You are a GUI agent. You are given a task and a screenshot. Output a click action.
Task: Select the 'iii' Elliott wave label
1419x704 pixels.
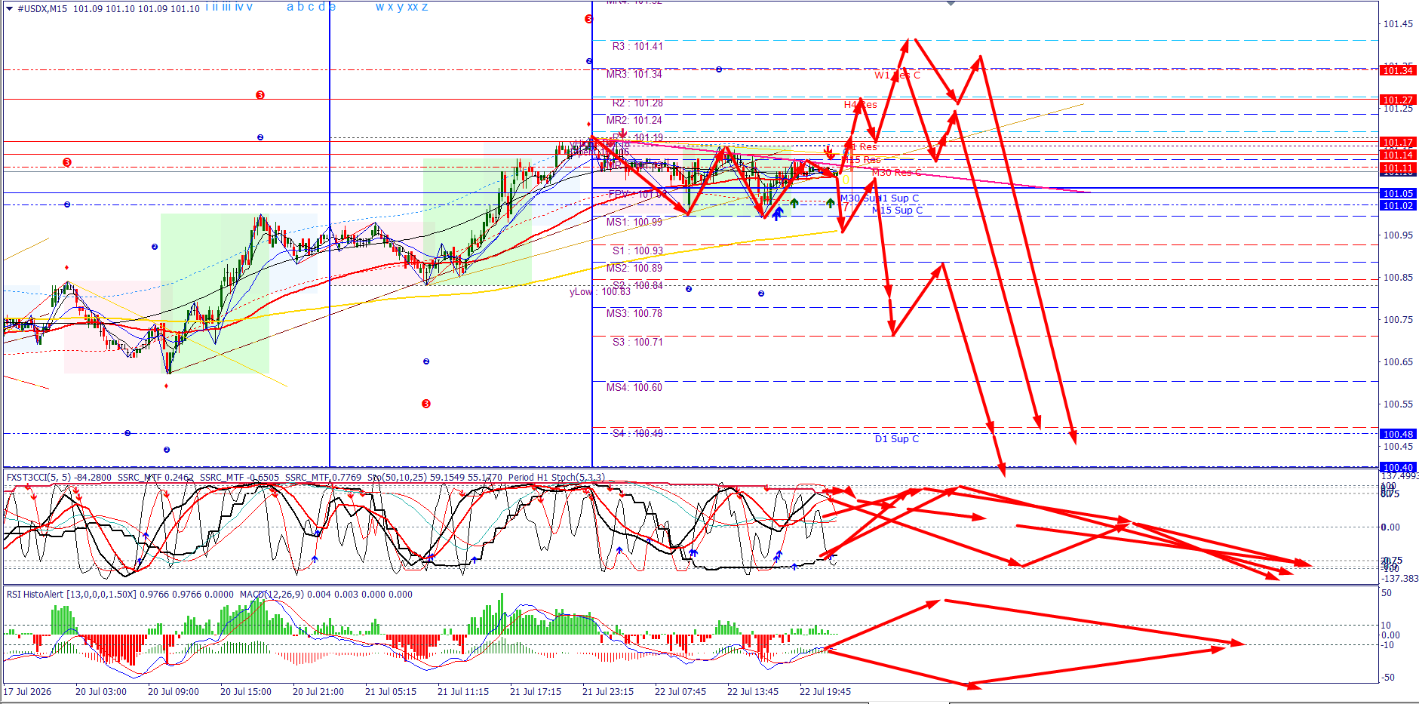pos(226,7)
